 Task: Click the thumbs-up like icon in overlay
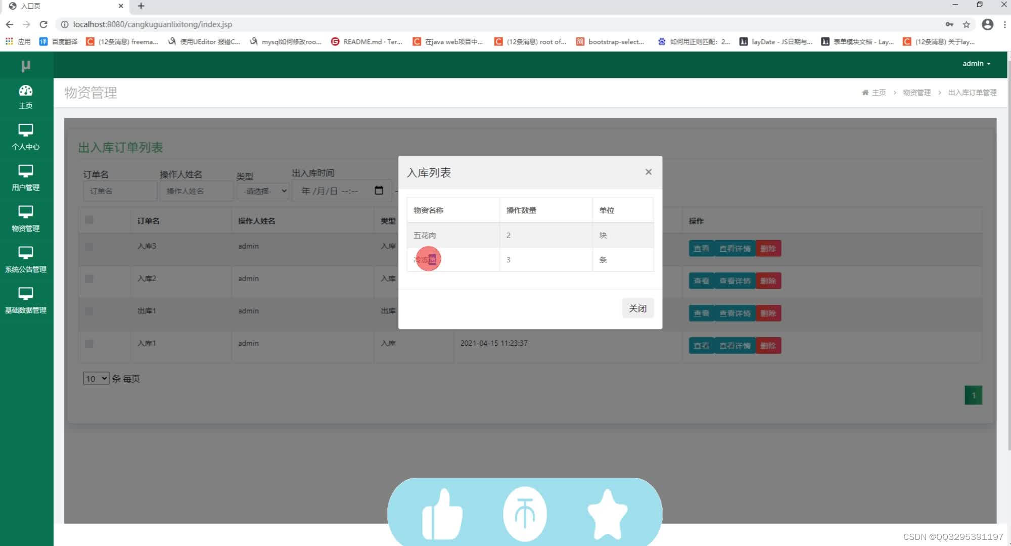coord(442,515)
